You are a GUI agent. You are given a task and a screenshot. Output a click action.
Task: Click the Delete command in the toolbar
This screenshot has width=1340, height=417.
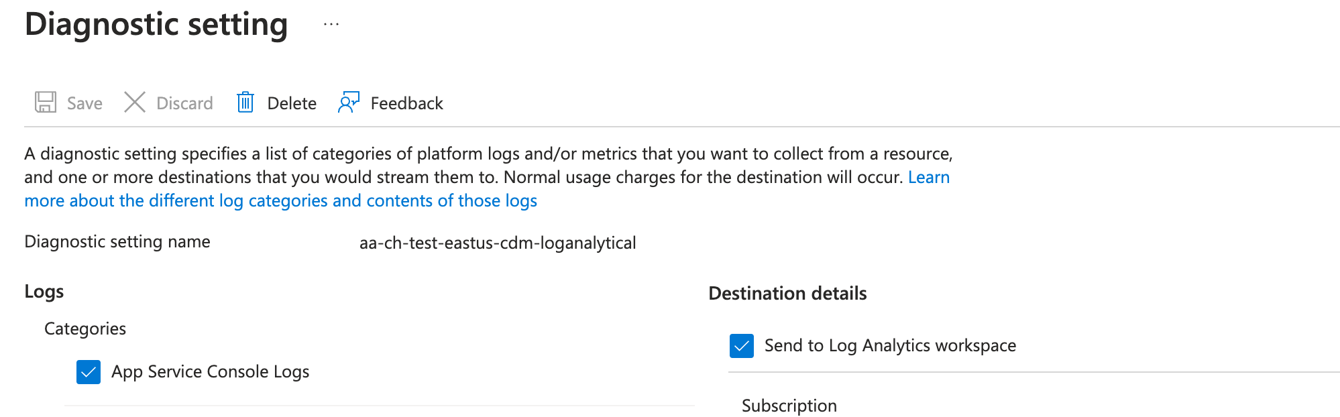coord(292,103)
